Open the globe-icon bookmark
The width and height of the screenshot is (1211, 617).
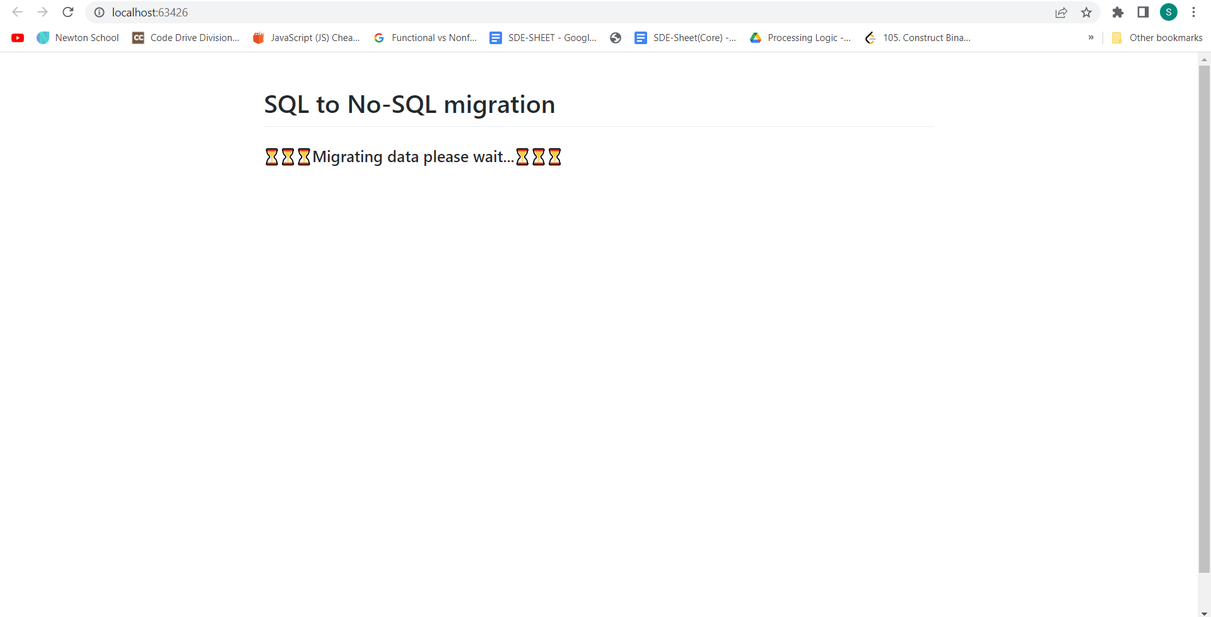(615, 37)
